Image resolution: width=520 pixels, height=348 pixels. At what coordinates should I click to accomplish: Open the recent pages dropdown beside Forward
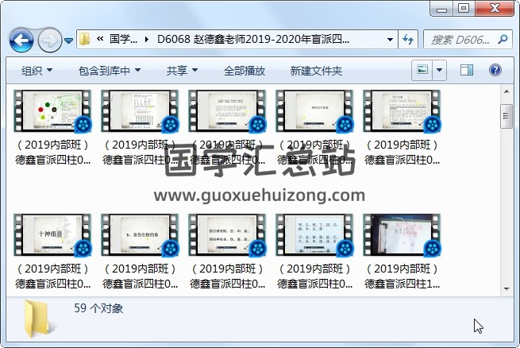coord(68,41)
